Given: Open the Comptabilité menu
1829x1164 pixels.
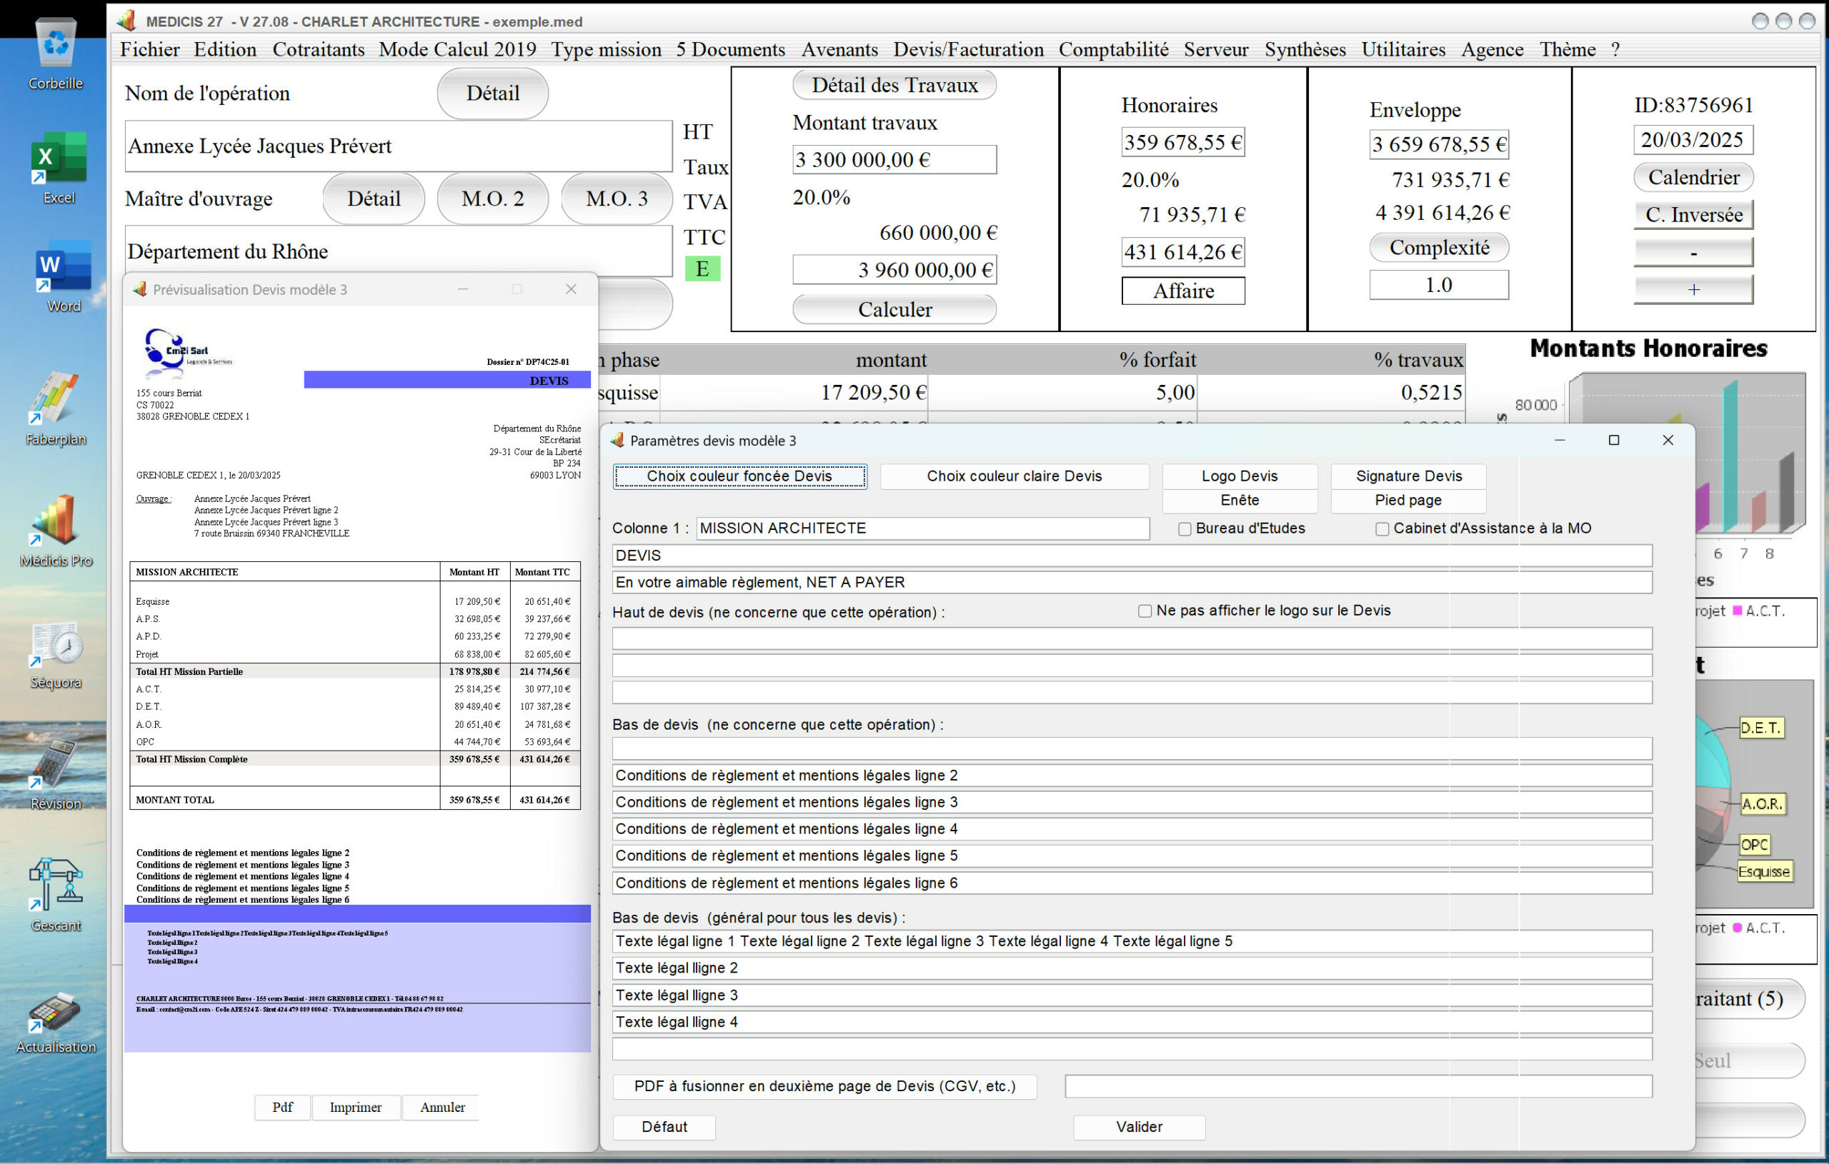Looking at the screenshot, I should (x=1114, y=49).
